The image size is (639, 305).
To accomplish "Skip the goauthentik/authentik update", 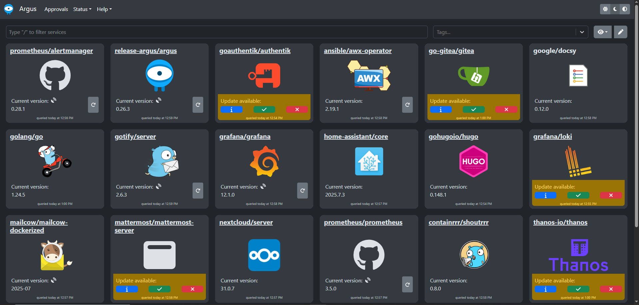I will pyautogui.click(x=297, y=109).
